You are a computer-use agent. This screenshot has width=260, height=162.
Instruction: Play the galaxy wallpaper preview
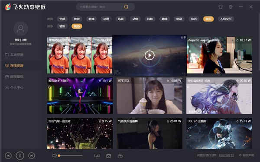pyautogui.click(x=149, y=55)
